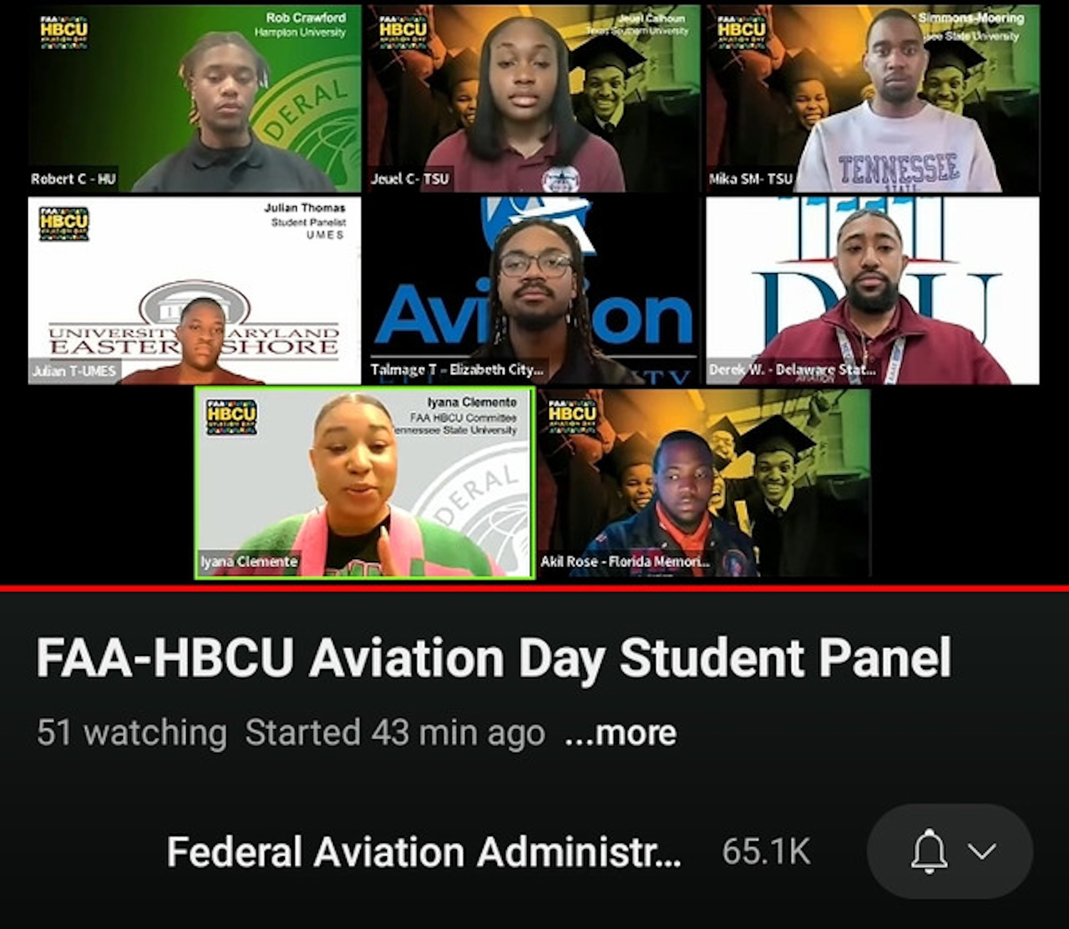1069x929 pixels.
Task: Click the 51 watching viewer count
Action: [131, 733]
